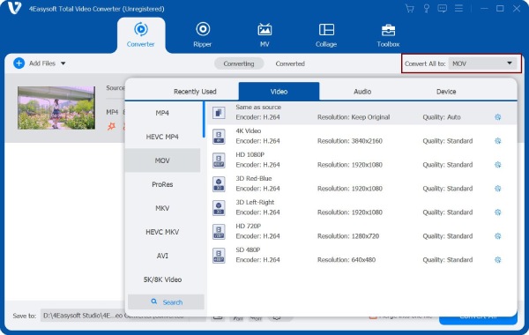Screen dimensions: 529x335
Task: Select MOV in the format list
Action: (162, 160)
